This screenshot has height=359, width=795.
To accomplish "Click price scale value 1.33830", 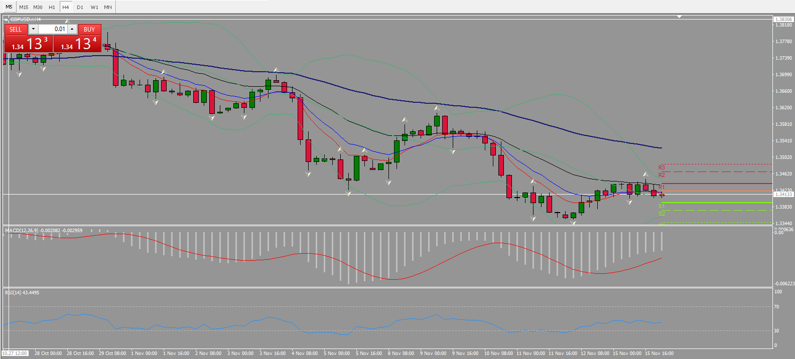I will pyautogui.click(x=784, y=207).
